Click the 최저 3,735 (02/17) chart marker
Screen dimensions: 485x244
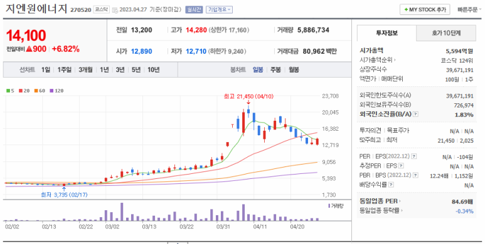coord(64,195)
